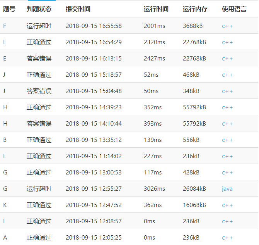
Task: Click problem letter F in first row
Action: 5,26
